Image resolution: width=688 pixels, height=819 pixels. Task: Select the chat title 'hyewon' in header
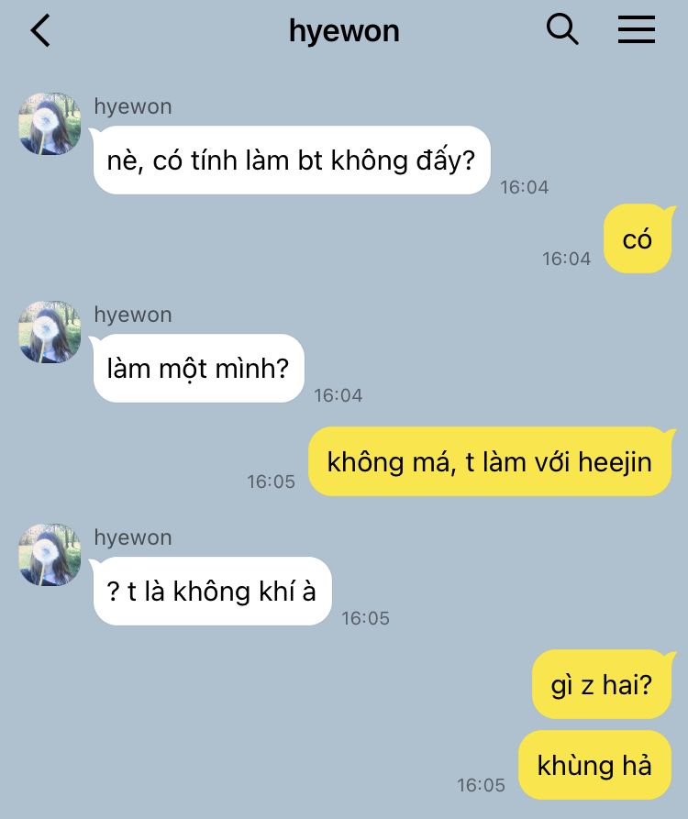point(344,31)
